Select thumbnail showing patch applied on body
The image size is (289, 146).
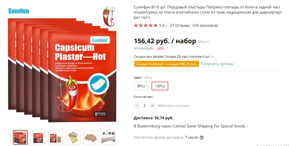108,137
